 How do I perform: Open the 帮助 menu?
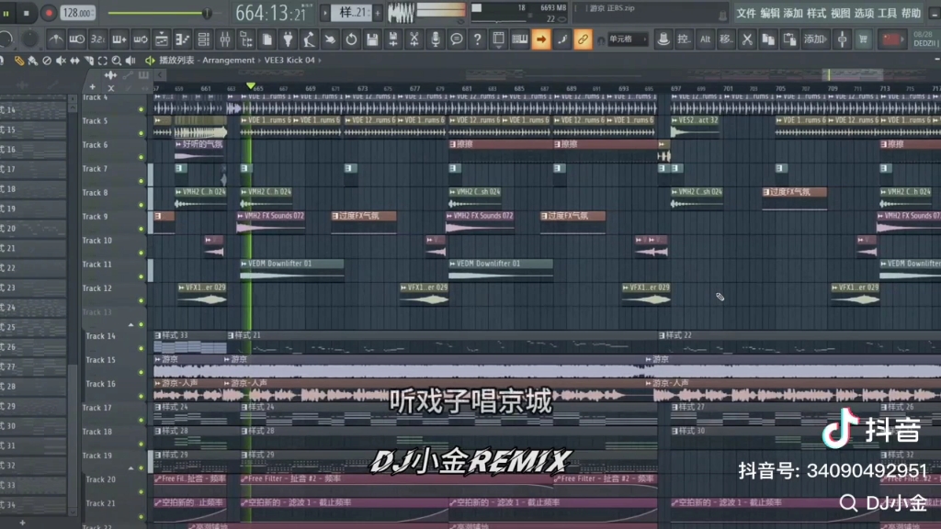click(911, 13)
